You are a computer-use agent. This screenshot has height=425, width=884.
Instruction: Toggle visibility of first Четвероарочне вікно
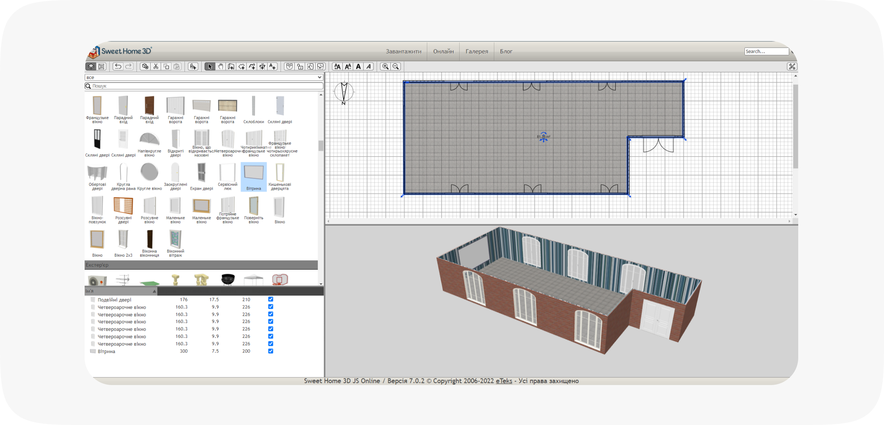[x=271, y=307]
